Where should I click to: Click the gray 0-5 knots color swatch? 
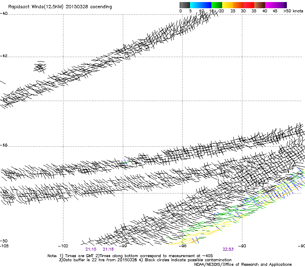[x=185, y=5]
